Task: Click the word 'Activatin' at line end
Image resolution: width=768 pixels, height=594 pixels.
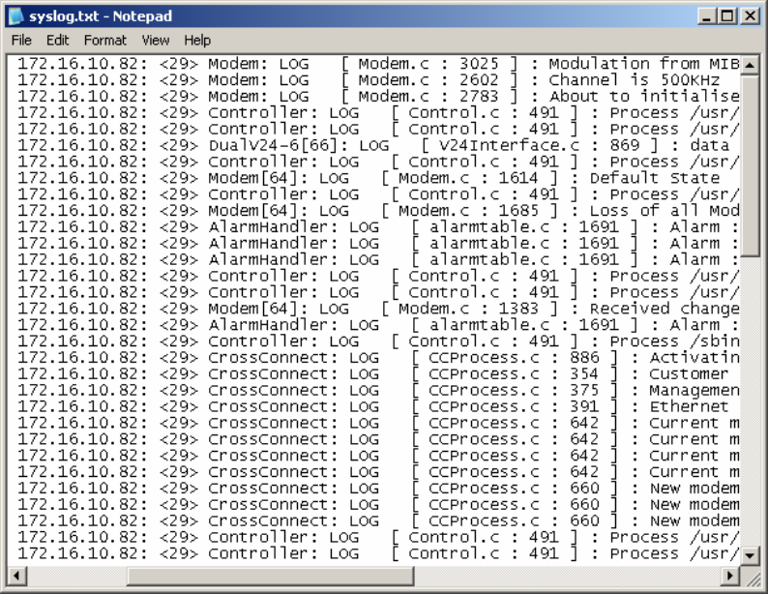Action: (694, 358)
